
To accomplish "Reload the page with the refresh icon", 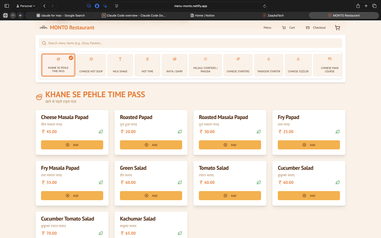I will point(264,6).
